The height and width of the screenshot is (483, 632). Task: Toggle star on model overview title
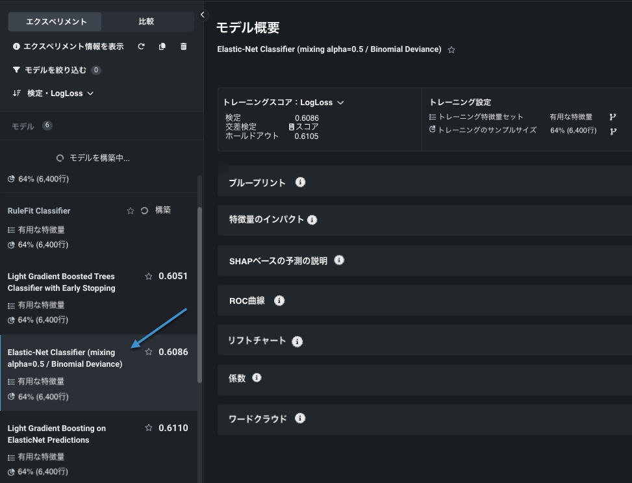451,50
